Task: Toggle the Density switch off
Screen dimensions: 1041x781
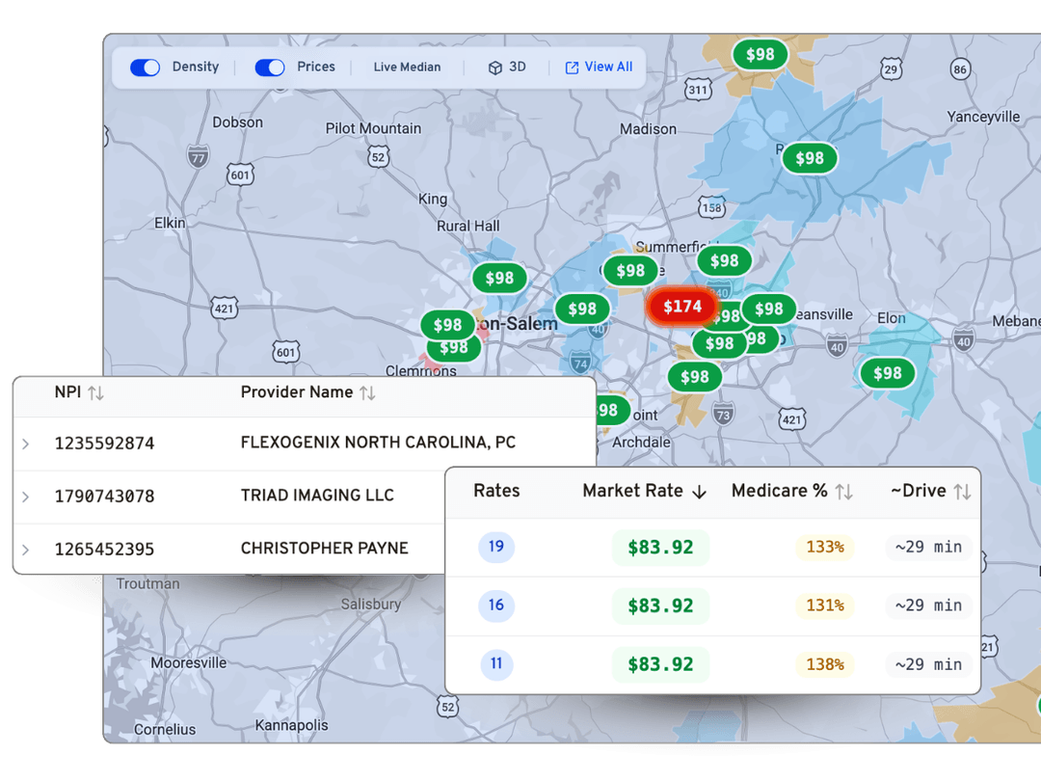Action: [x=145, y=67]
